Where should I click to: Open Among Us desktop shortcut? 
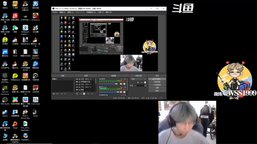[35, 17]
